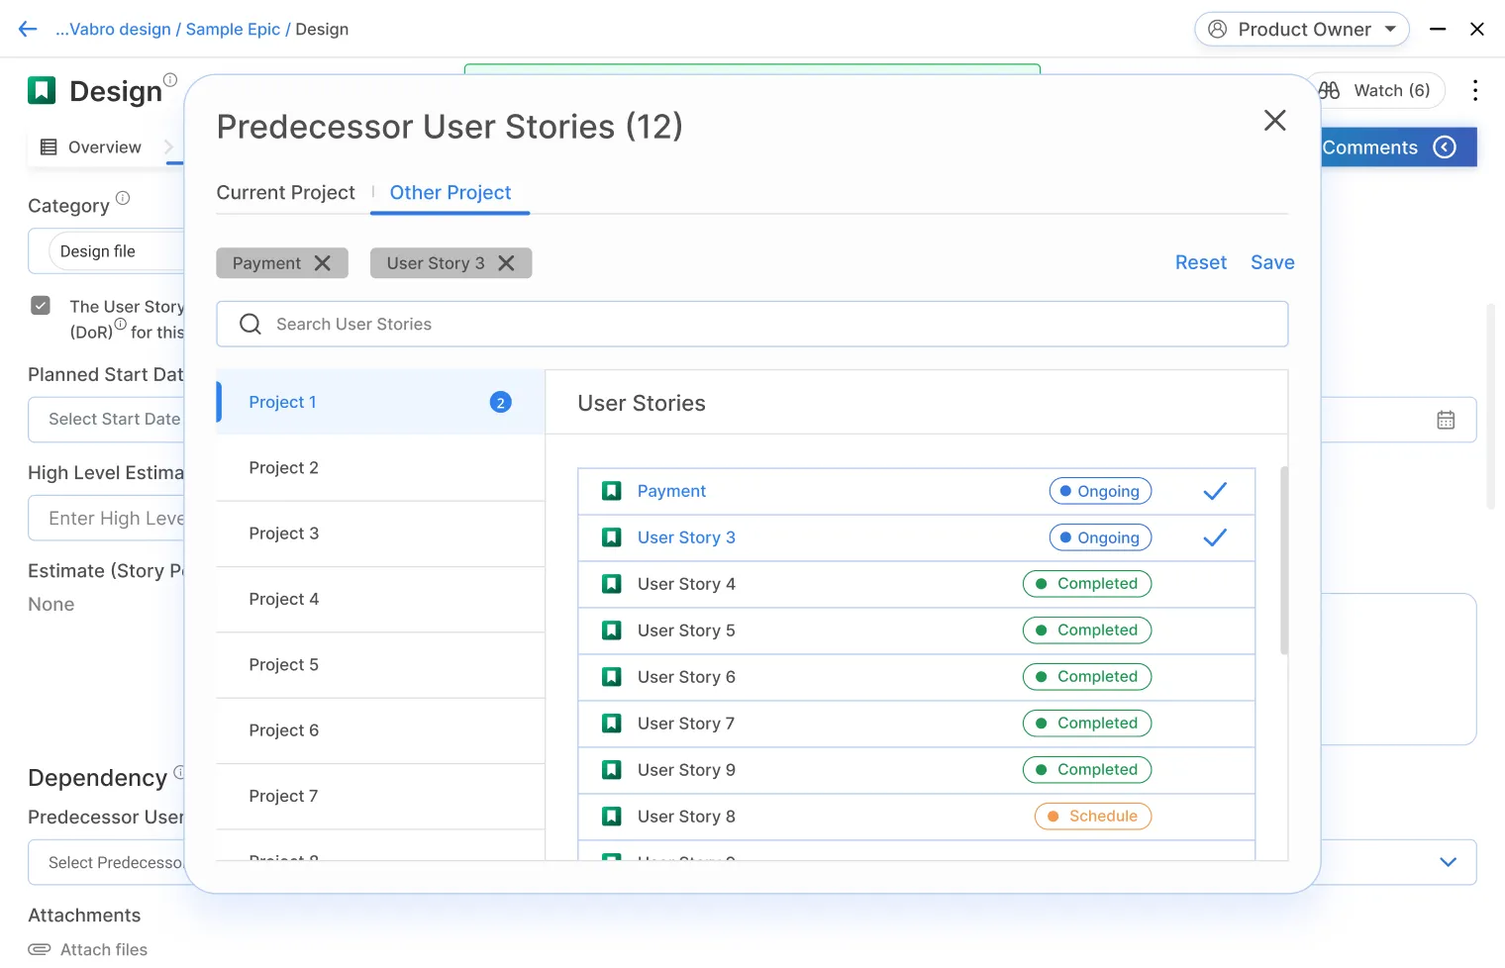
Task: Switch to the Current Project tab
Action: tap(285, 193)
